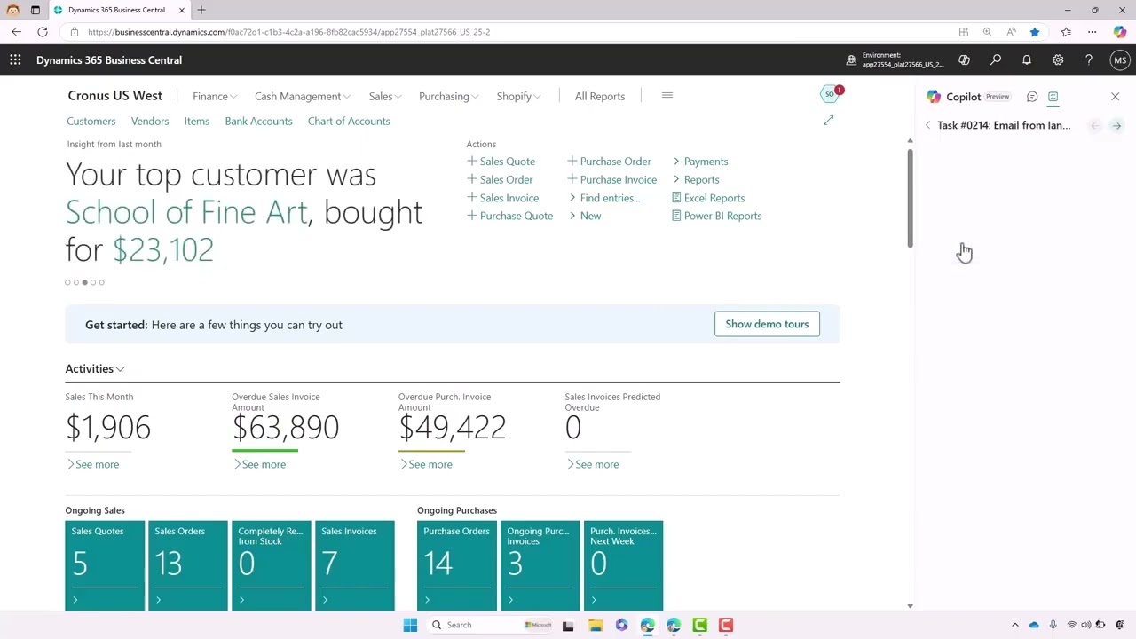
Task: Select the first insight carousel dot
Action: 67,282
